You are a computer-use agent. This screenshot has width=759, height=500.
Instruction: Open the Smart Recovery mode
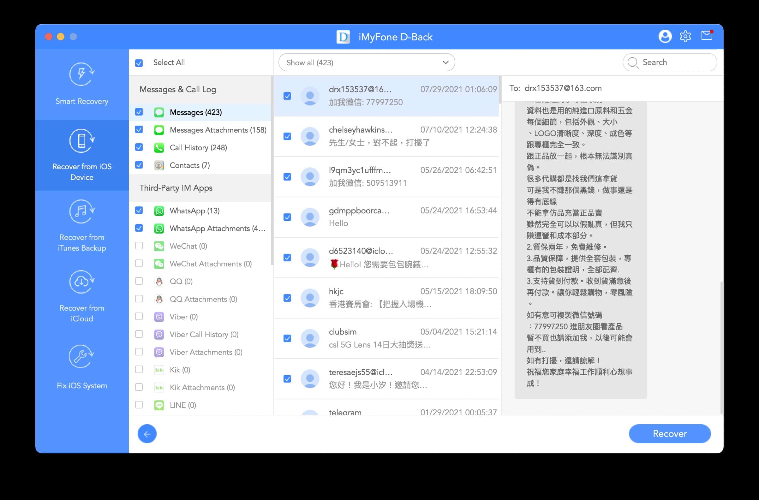tap(82, 84)
